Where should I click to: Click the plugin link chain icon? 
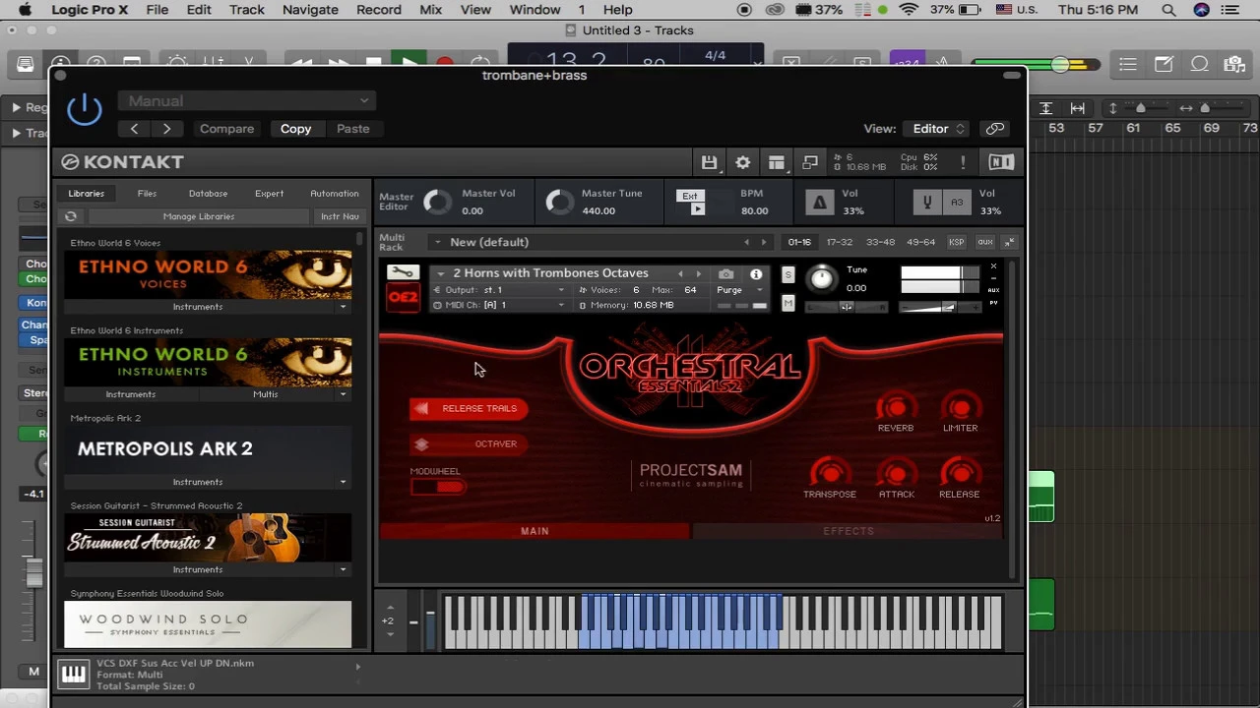[x=995, y=129]
